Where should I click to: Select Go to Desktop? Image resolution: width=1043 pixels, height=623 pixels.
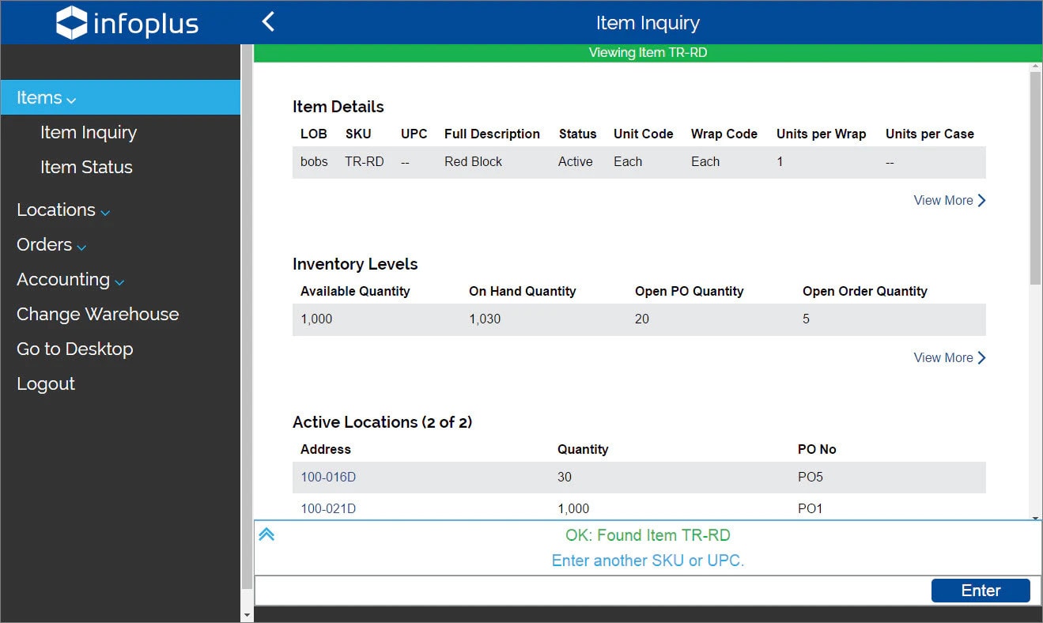(74, 349)
